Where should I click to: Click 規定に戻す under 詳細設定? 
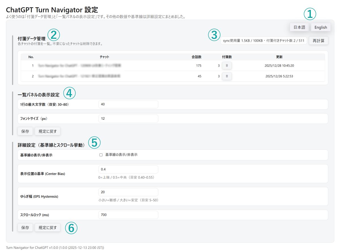coord(48,227)
